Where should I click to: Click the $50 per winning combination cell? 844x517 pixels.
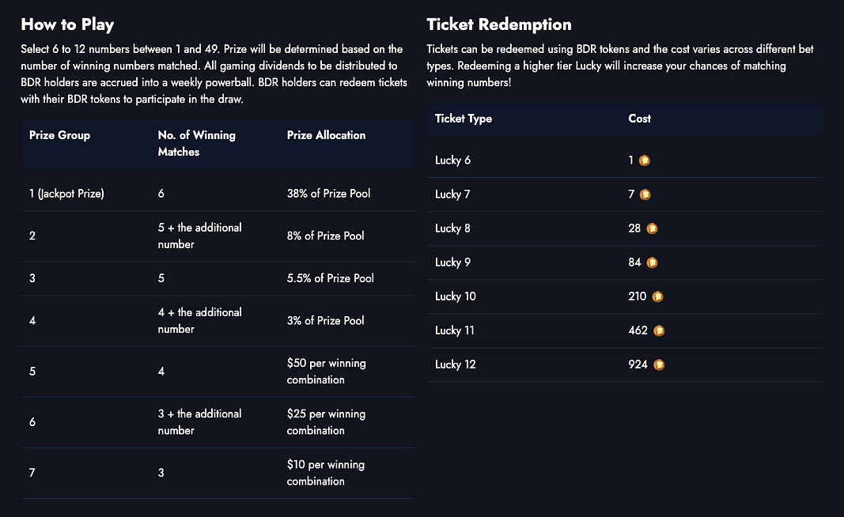tap(326, 372)
